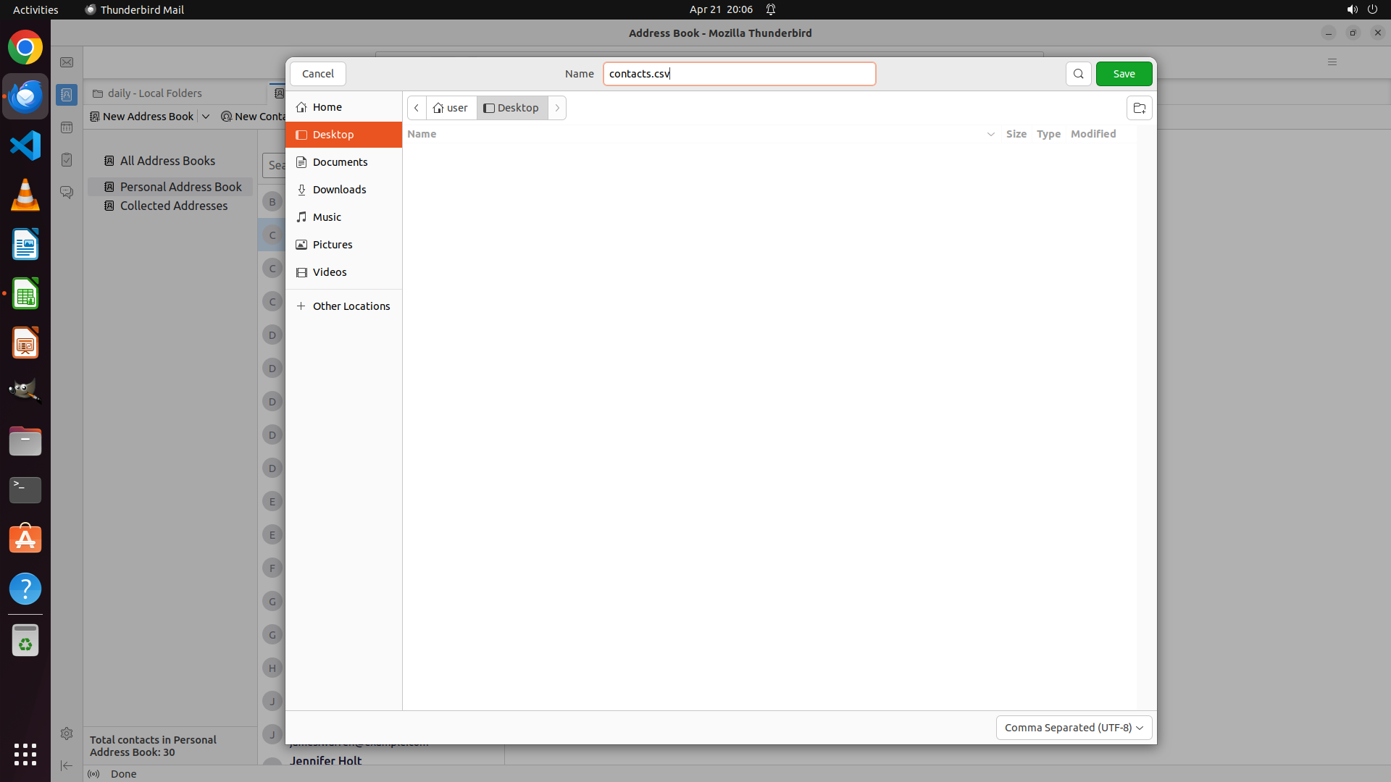Click the file name input field

point(739,74)
